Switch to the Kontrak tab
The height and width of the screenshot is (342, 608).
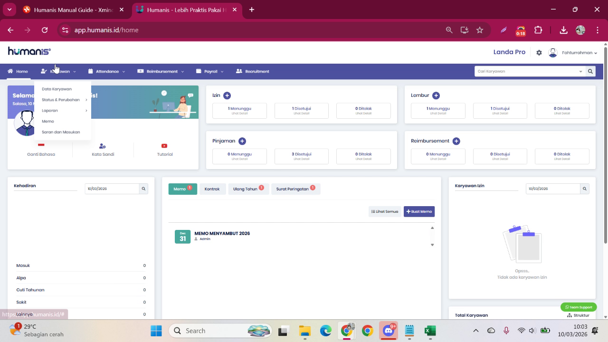tap(212, 189)
